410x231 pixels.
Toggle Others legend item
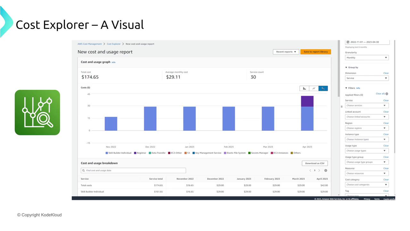(x=296, y=153)
